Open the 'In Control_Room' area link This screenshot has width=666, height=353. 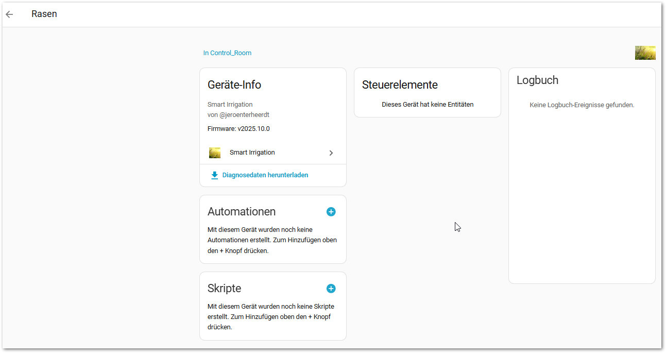point(227,53)
